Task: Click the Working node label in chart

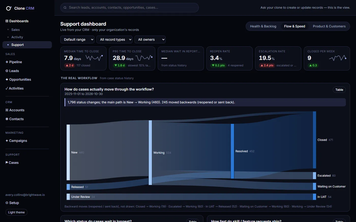Action: coord(159,153)
